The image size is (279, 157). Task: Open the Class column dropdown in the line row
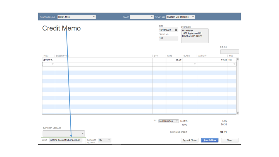coord(195,64)
